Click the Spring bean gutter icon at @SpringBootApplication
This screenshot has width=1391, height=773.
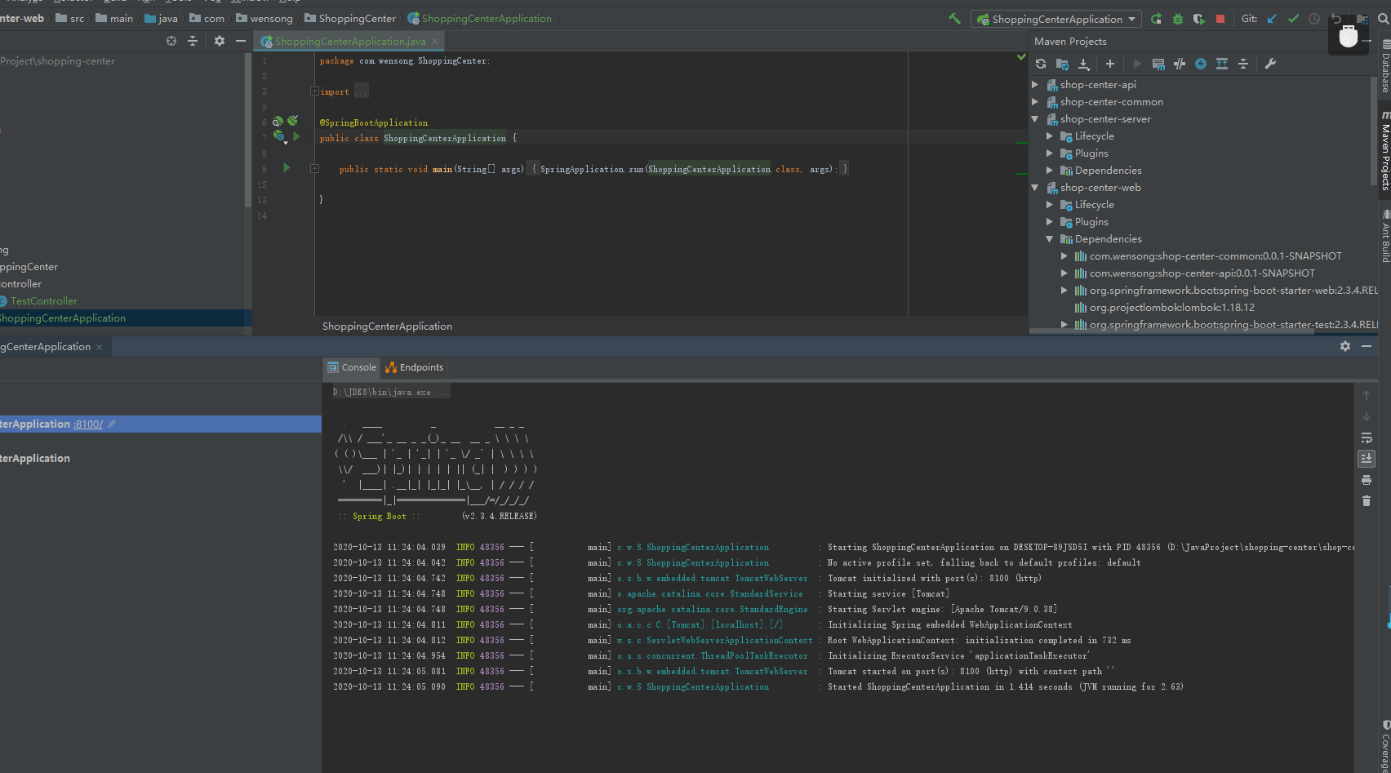[x=278, y=122]
